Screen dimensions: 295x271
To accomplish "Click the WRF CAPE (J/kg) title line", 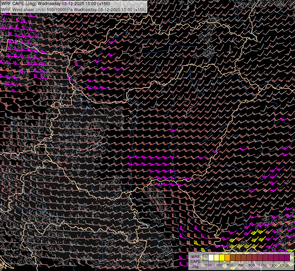I will coord(56,4).
